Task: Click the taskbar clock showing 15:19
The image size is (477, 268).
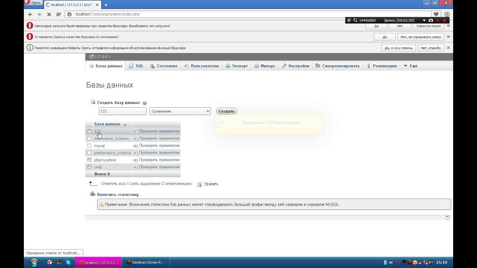Action: (442, 262)
